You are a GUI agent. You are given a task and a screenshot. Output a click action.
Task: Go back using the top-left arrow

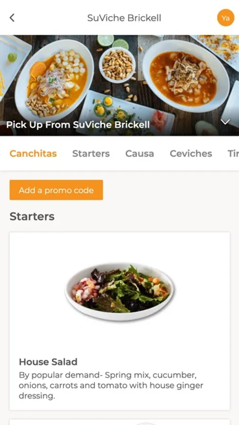[12, 18]
